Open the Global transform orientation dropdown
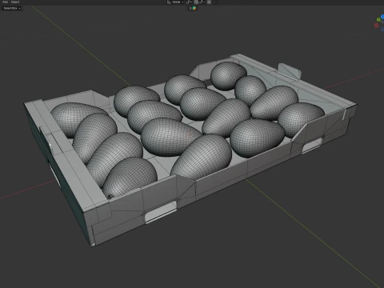 pos(175,2)
